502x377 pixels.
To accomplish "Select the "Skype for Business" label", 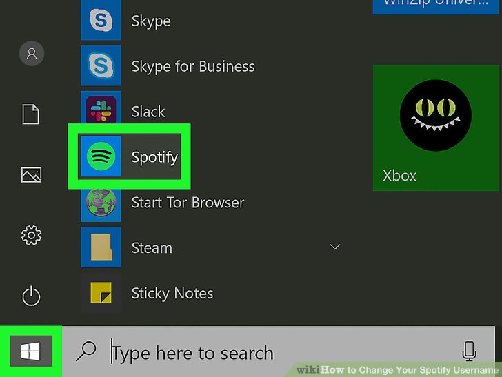I will pos(193,67).
